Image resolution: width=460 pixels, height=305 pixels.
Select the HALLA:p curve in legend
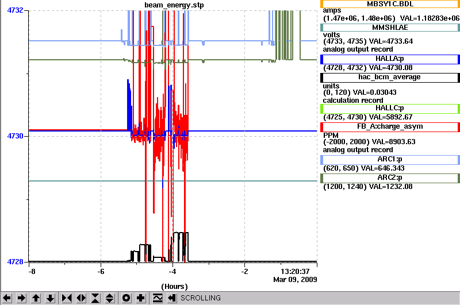390,59
